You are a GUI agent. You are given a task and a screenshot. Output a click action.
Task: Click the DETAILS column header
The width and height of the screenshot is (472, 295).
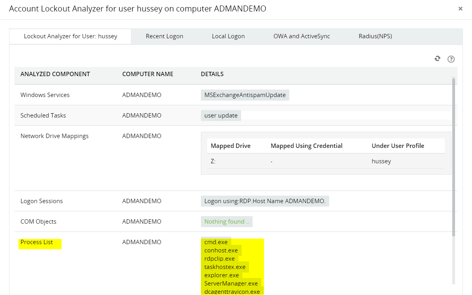point(212,74)
